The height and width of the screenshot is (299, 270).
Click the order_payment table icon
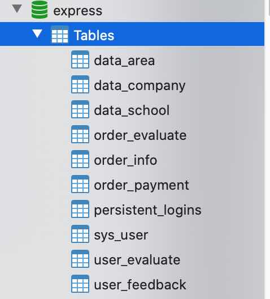(x=80, y=184)
